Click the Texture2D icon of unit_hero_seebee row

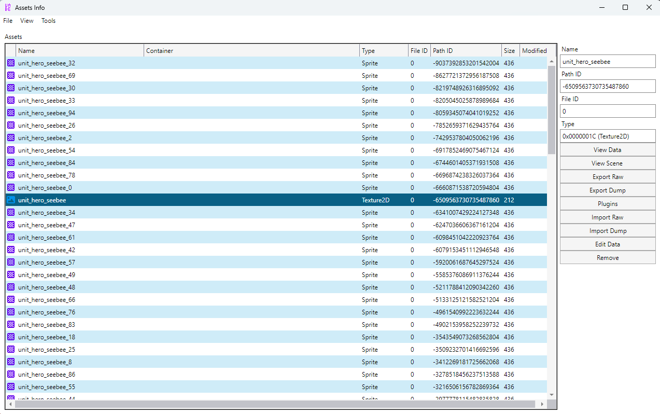[11, 200]
